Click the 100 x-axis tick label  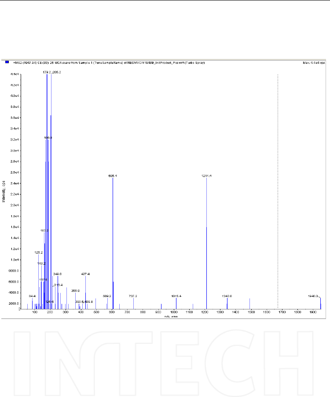pyautogui.click(x=35, y=312)
